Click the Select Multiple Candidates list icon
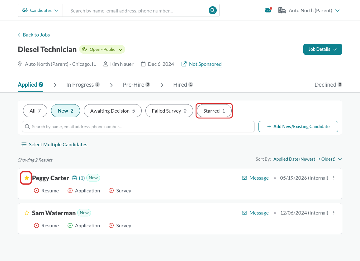The height and width of the screenshot is (261, 360). coord(24,144)
